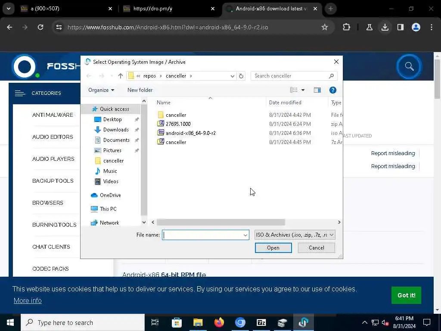
Task: Click the search magnifier in Search canceller box
Action: click(331, 76)
